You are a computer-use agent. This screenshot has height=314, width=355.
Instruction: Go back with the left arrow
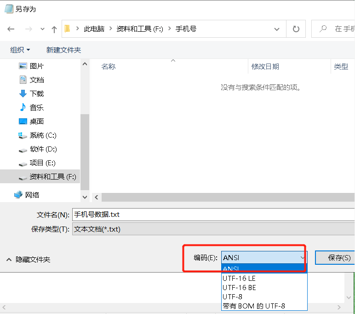pos(11,29)
